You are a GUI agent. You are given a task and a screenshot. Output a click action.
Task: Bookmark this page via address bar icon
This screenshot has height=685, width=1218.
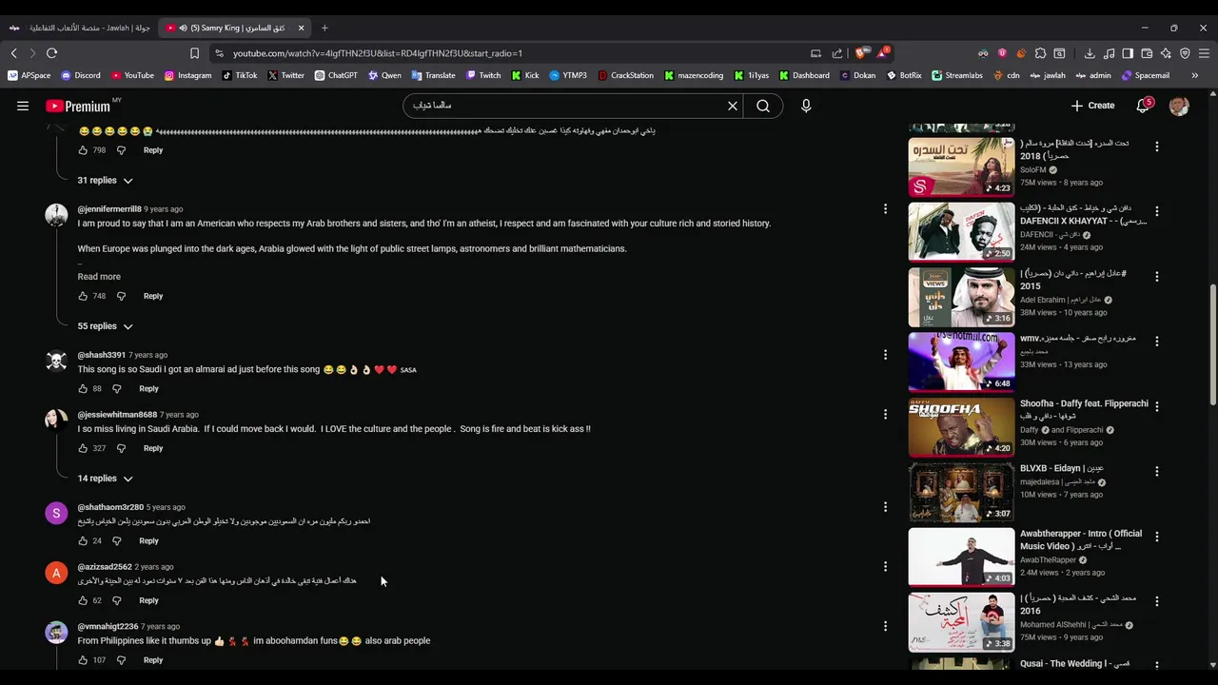pyautogui.click(x=194, y=53)
